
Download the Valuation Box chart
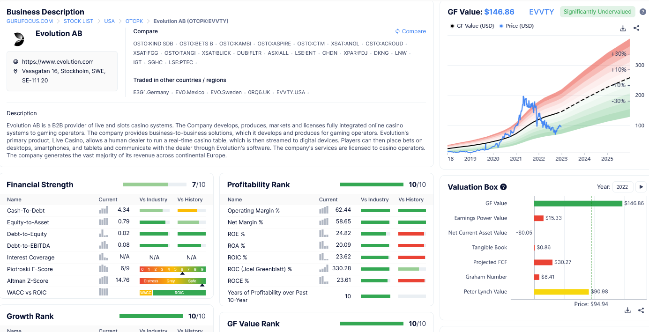pos(627,310)
